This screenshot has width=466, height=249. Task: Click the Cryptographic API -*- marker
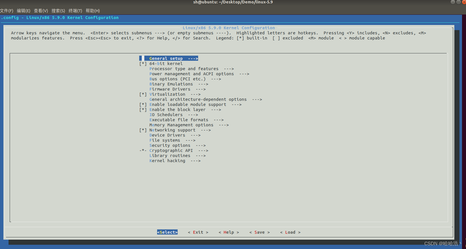click(143, 150)
